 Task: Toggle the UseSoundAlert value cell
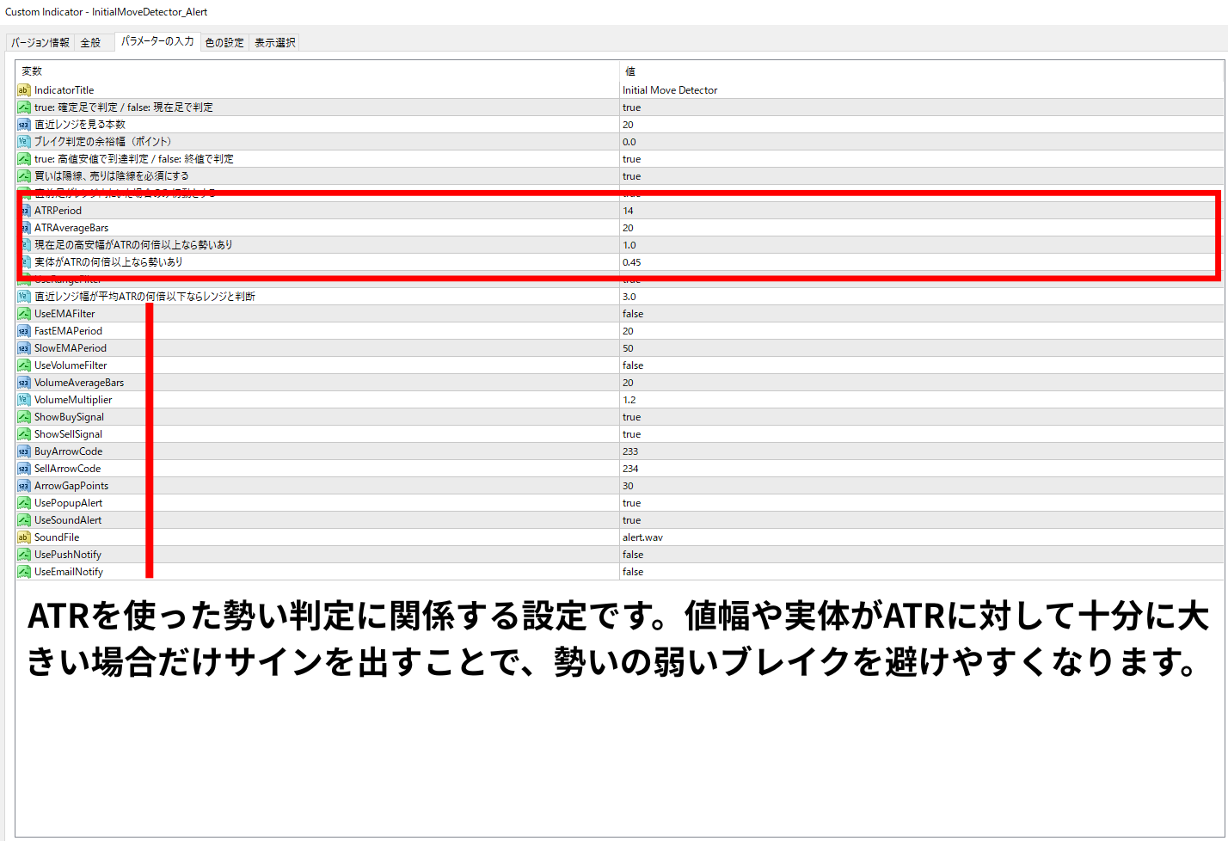632,520
